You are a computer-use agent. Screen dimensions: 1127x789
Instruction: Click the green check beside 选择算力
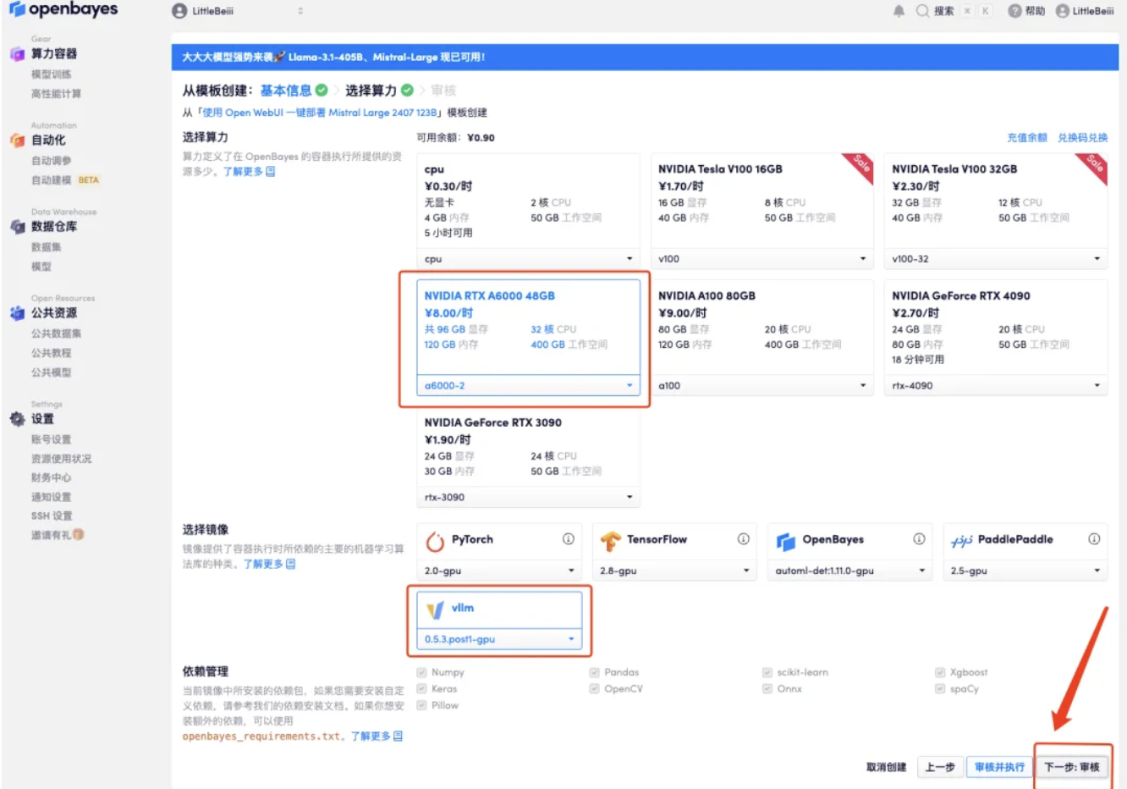pyautogui.click(x=407, y=91)
